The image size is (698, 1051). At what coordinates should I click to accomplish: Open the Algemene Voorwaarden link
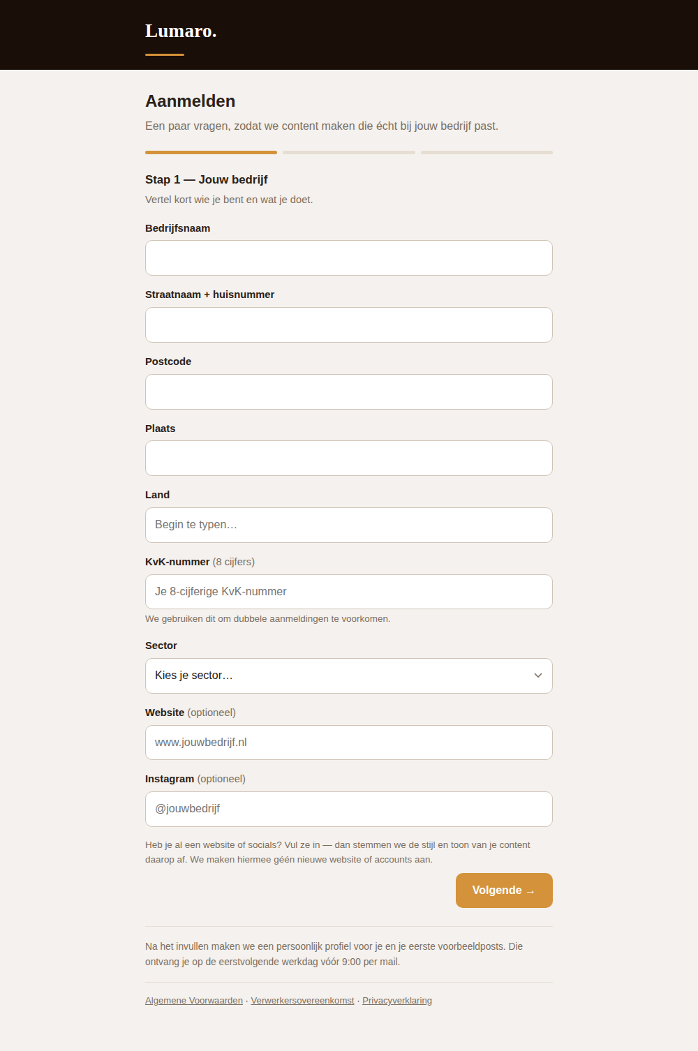click(194, 1001)
